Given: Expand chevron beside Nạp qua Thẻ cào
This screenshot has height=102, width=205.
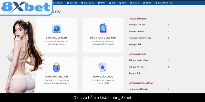Looking at the screenshot, I should click(169, 24).
